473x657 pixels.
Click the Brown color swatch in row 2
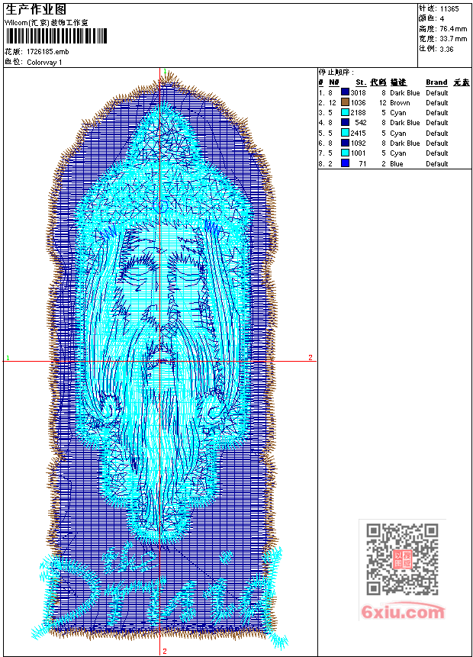tap(345, 102)
